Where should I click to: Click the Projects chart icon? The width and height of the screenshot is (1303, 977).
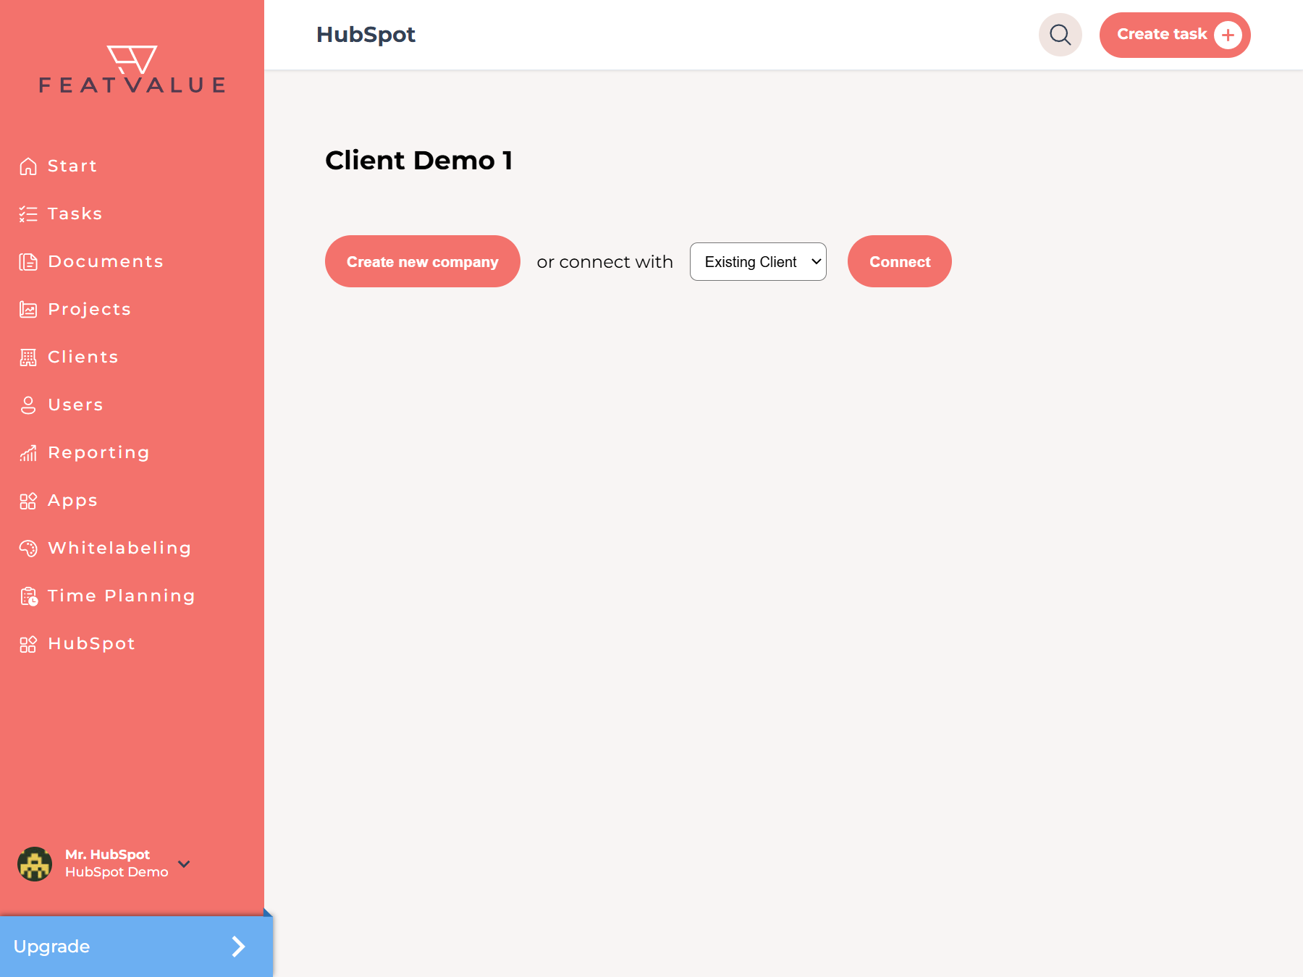click(28, 310)
